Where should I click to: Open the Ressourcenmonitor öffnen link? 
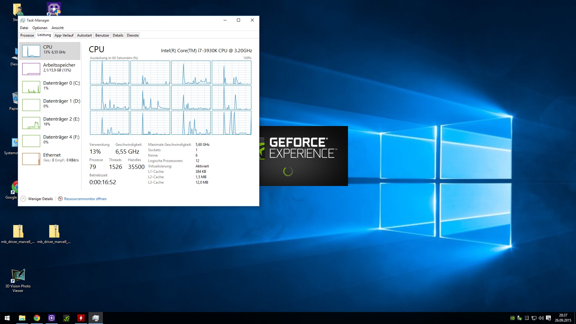pyautogui.click(x=85, y=199)
